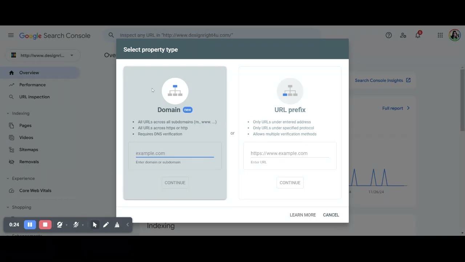Select the pen drawing tool in recorder
Viewport: 465px width, 262px height.
point(106,225)
